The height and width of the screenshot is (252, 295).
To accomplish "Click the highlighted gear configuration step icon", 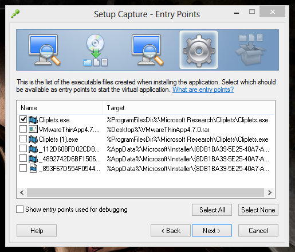I will click(199, 50).
